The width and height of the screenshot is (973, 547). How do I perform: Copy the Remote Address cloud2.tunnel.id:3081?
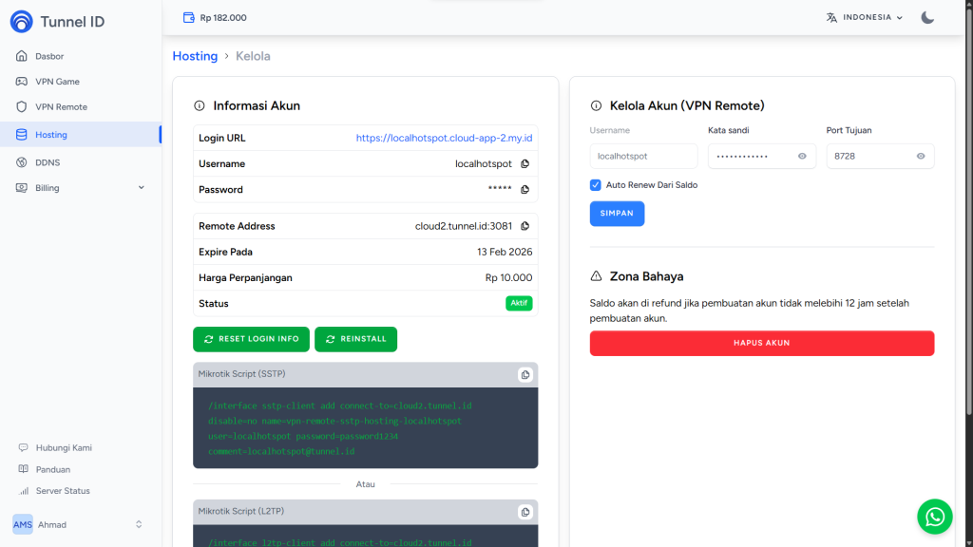[x=525, y=226]
